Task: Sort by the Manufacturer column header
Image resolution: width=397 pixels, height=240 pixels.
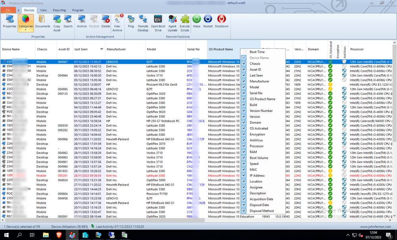Action: pyautogui.click(x=125, y=49)
